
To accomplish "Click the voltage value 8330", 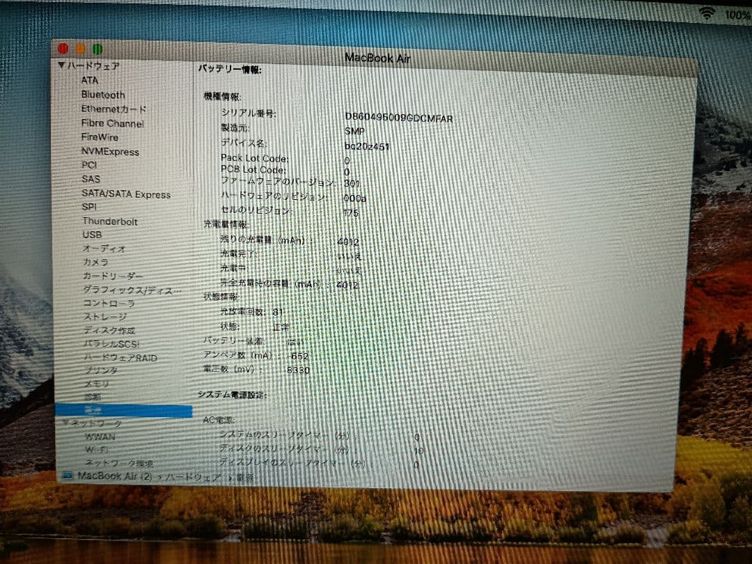I will 298,370.
